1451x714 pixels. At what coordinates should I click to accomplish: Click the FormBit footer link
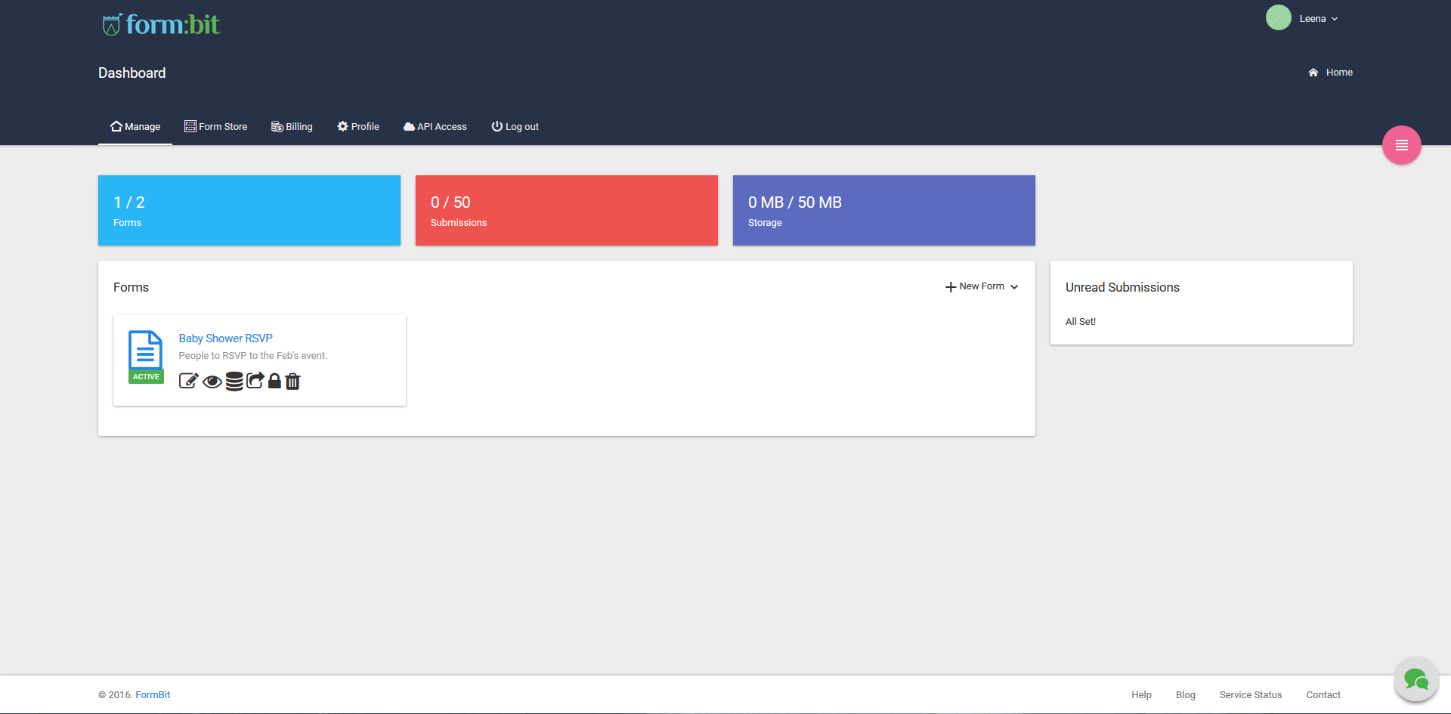pos(153,695)
